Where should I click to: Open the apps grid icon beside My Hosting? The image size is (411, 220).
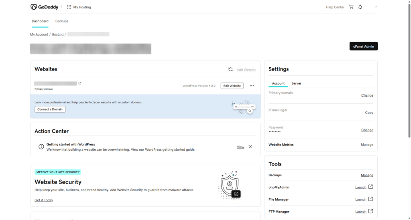coord(69,7)
